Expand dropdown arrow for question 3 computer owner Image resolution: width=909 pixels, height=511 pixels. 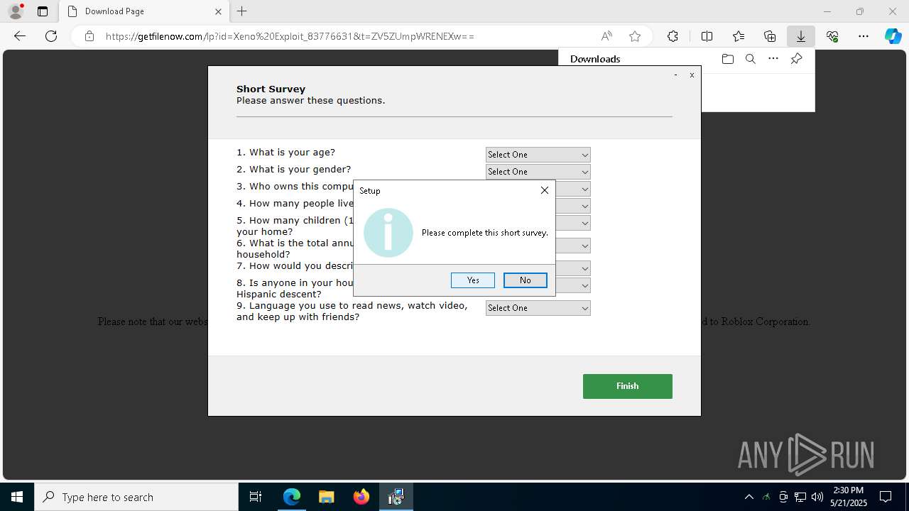point(584,189)
